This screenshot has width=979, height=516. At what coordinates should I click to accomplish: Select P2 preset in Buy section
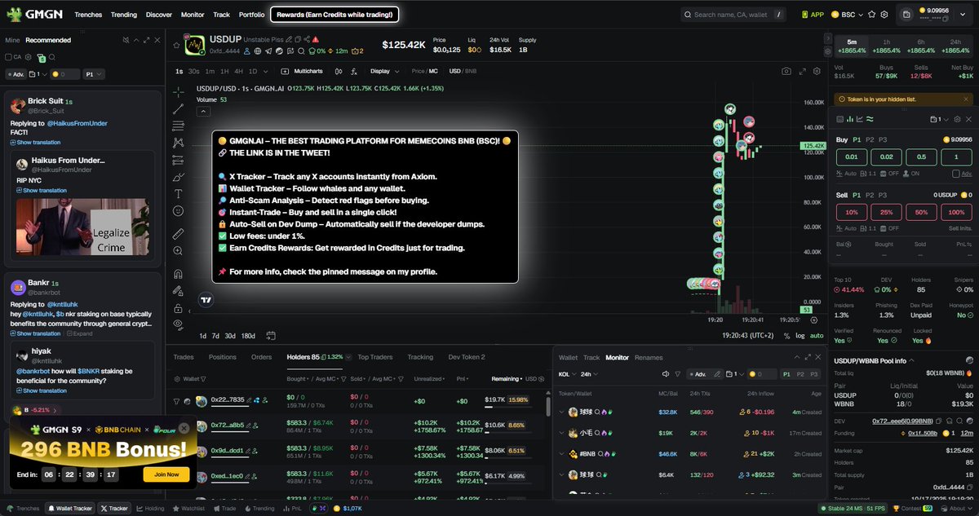pyautogui.click(x=869, y=139)
